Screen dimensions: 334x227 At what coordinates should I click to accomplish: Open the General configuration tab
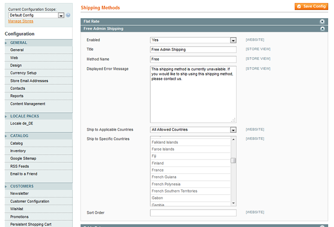[x=39, y=50]
